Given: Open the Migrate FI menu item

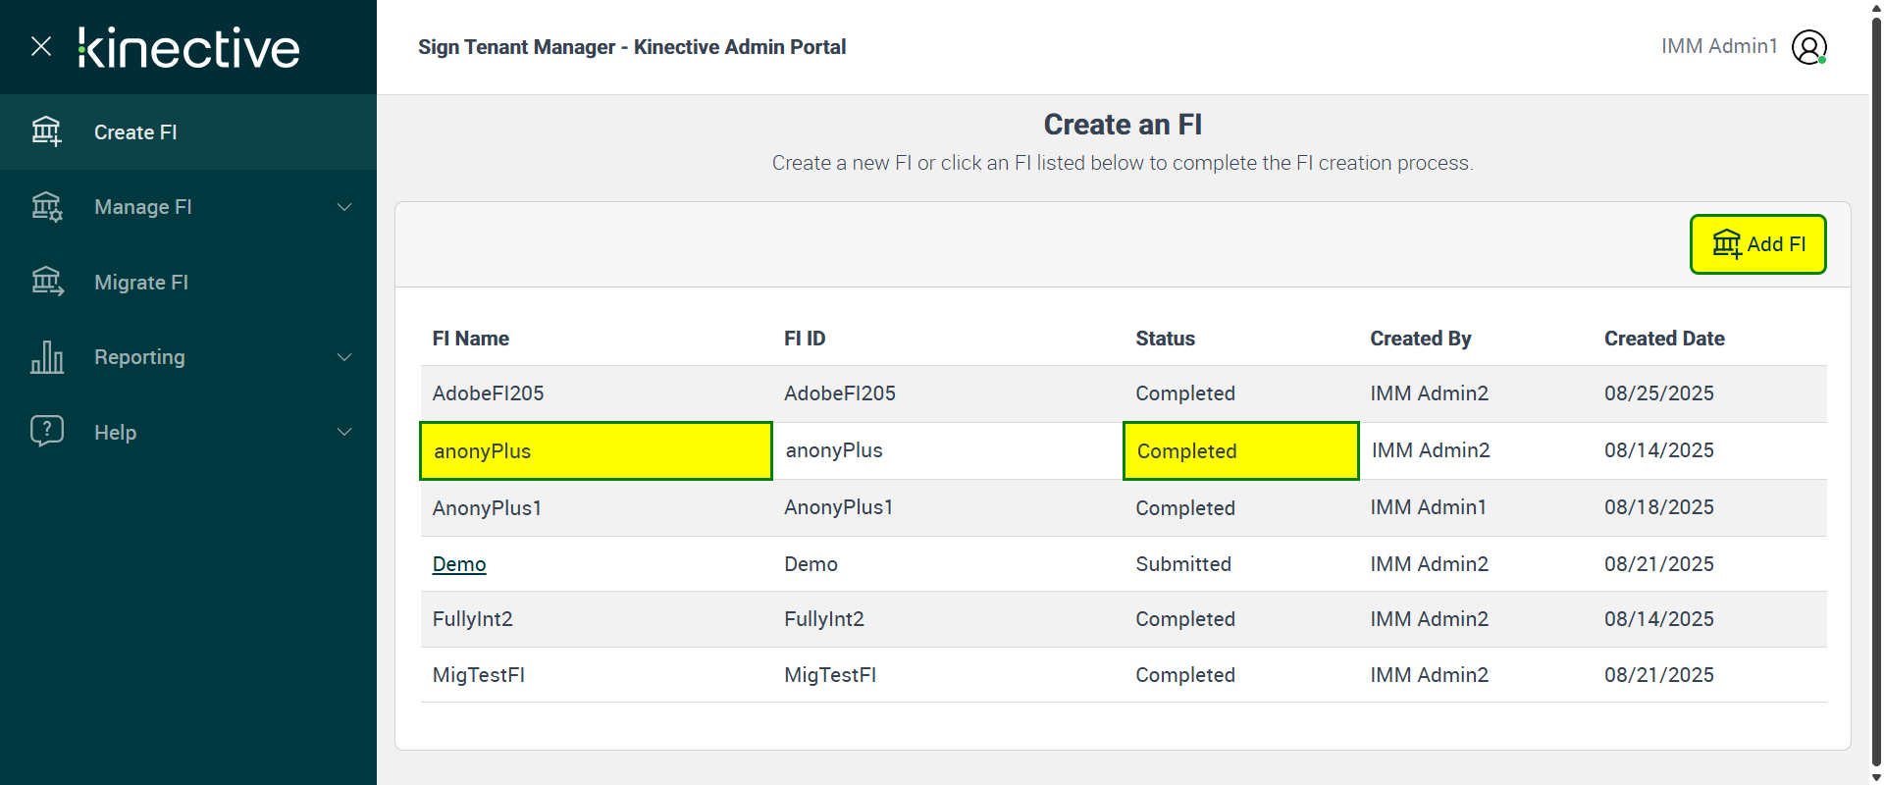Looking at the screenshot, I should [141, 283].
